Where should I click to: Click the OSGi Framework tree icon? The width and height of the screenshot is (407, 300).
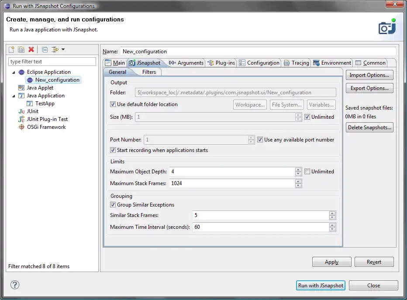[21, 127]
